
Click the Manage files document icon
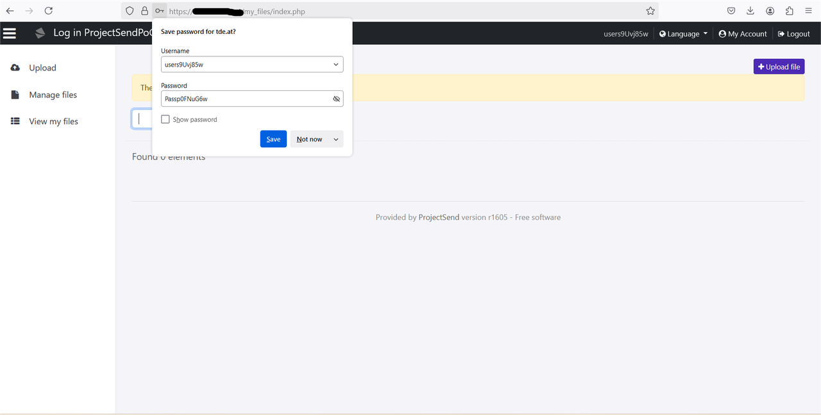(x=15, y=95)
